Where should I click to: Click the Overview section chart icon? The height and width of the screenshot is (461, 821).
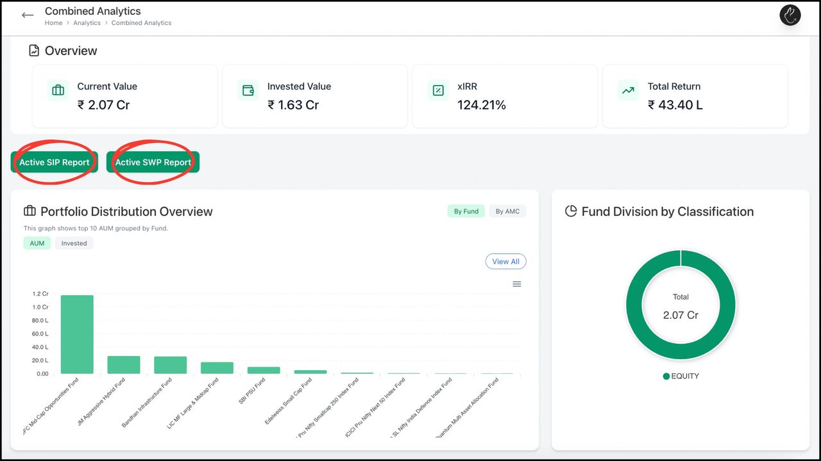point(33,50)
